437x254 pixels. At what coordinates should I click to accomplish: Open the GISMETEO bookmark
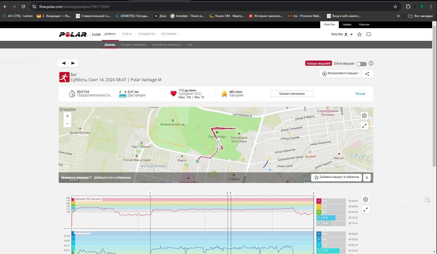(x=132, y=16)
